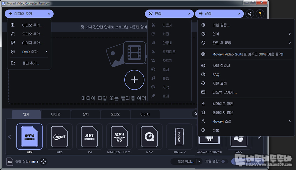296x170 pixels.
Task: Click the DVD add disc icon
Action: coord(12,52)
